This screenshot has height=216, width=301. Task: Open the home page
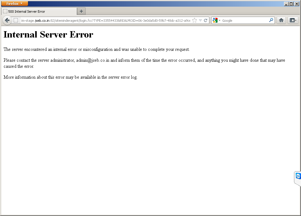pyautogui.click(x=281, y=20)
